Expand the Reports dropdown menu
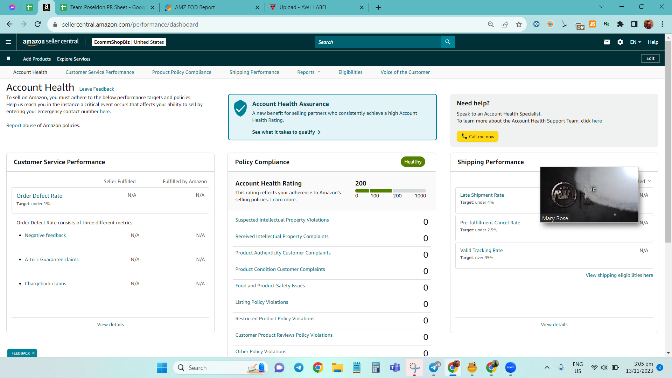This screenshot has height=378, width=672. (309, 72)
